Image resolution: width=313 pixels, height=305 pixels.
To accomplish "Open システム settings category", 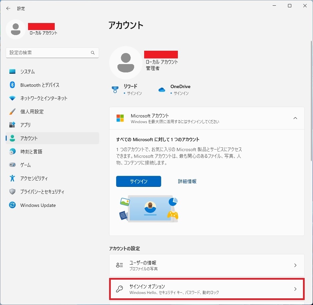I will point(52,71).
